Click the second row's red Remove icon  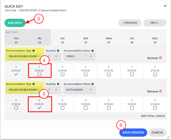tap(160, 91)
